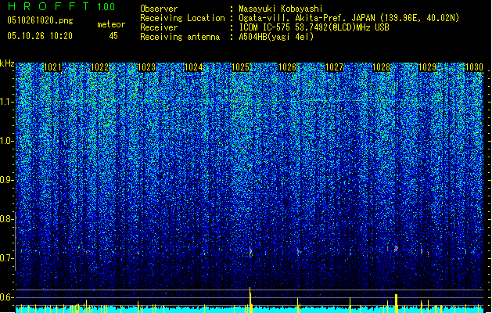Click the tallest yellow power spike below 1025
The height and width of the screenshot is (313, 492).
(250, 300)
